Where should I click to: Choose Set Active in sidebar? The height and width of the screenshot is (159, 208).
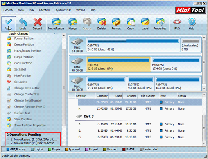tap(17, 82)
